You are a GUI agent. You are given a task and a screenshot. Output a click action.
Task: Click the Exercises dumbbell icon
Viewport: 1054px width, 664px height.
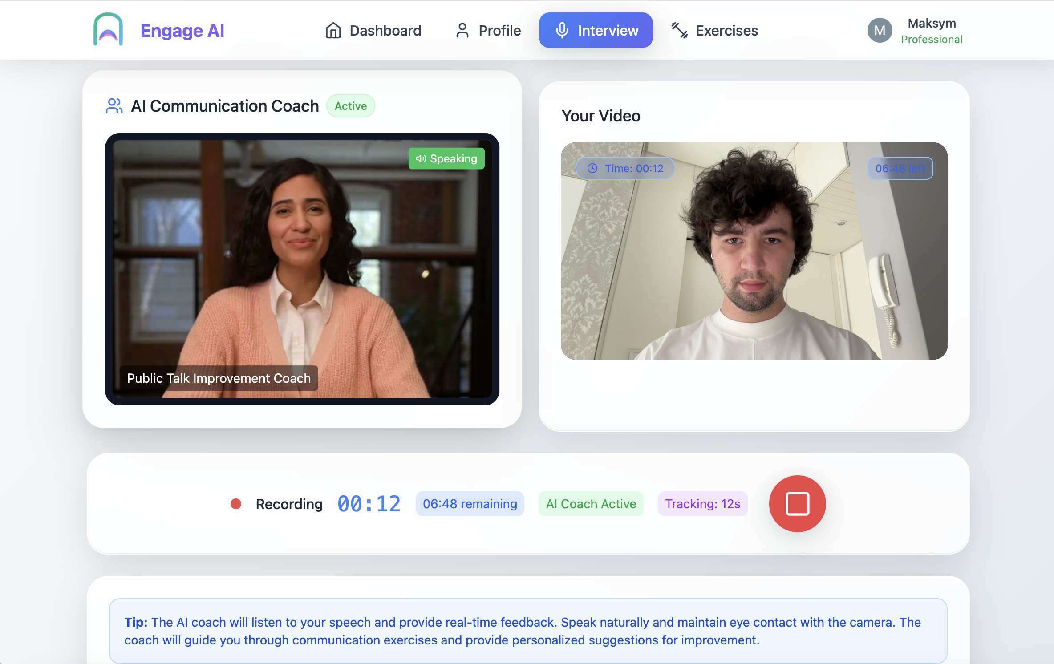pos(680,30)
